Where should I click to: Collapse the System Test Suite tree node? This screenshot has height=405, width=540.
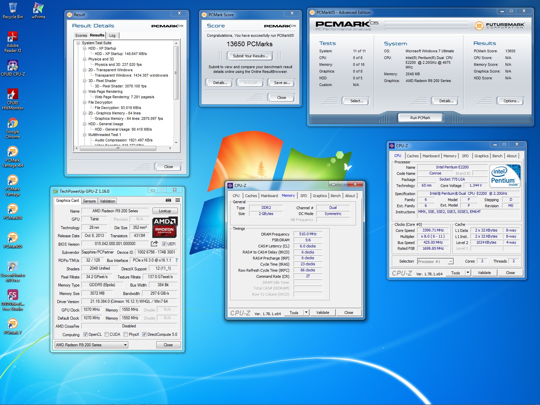[x=78, y=43]
